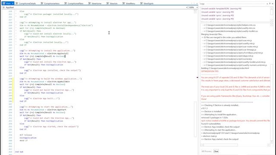Click the 'electron.AppInstall' code line
Viewport: 276px width, 155px height.
click(44, 53)
